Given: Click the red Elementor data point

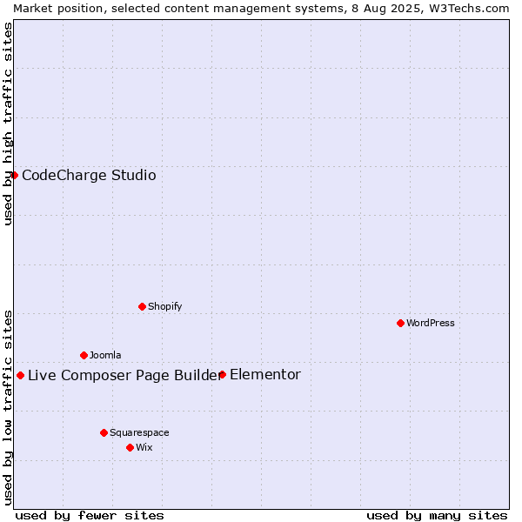Looking at the screenshot, I should pyautogui.click(x=223, y=374).
